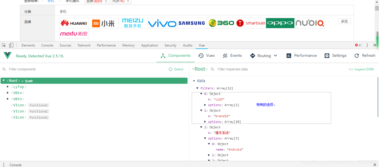The height and width of the screenshot is (167, 379).
Task: Expand the first VBtn component node
Action: 8,93
